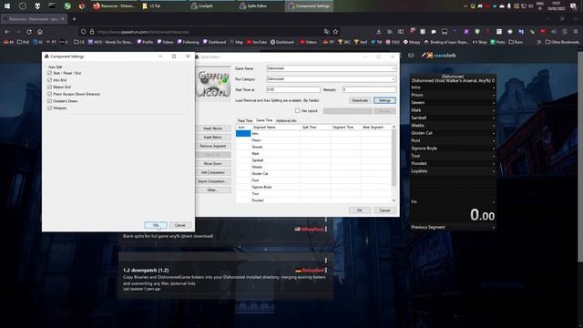Show hidden system tray icons
Screen dimensions: 583x328
coord(465,6)
